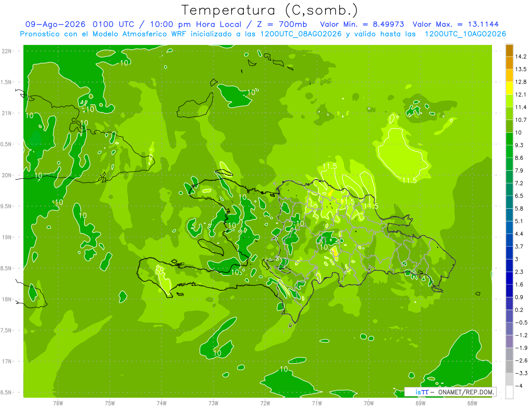Viewport: 530px width, 409px height.
Task: Click the '2.3' legend value
Action: pyautogui.click(x=520, y=272)
